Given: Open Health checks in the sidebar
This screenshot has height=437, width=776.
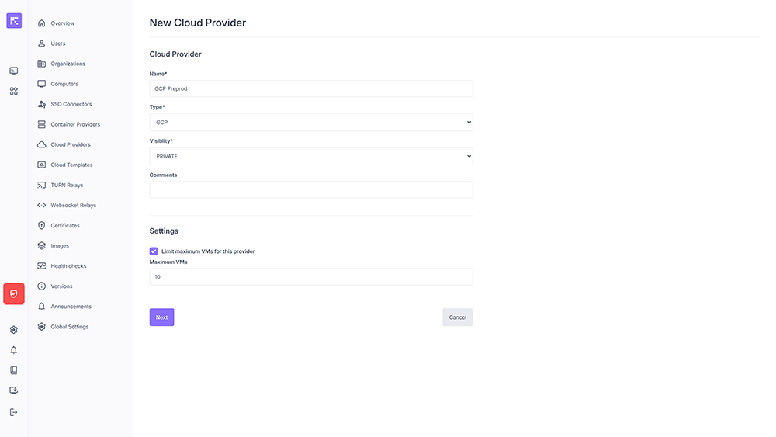Looking at the screenshot, I should (x=68, y=266).
